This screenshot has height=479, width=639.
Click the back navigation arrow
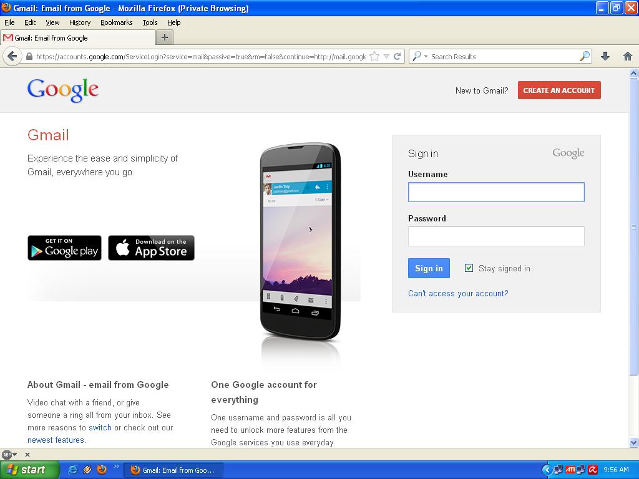click(x=12, y=56)
